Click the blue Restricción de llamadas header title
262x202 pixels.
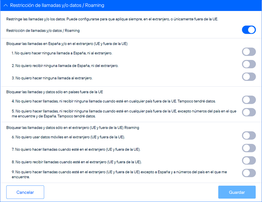(x=57, y=5)
